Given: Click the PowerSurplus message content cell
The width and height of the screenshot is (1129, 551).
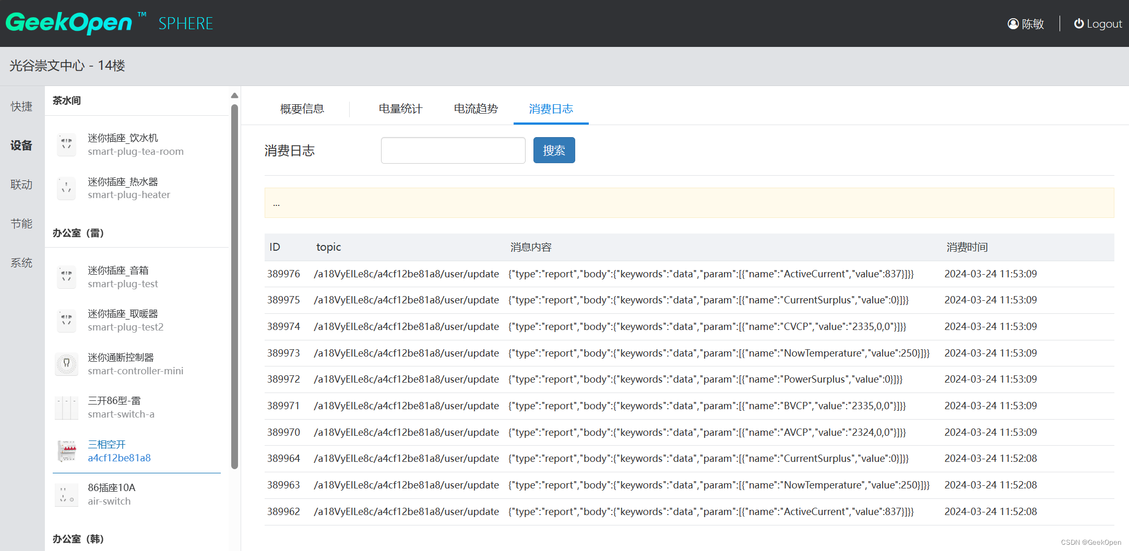Looking at the screenshot, I should [x=705, y=379].
